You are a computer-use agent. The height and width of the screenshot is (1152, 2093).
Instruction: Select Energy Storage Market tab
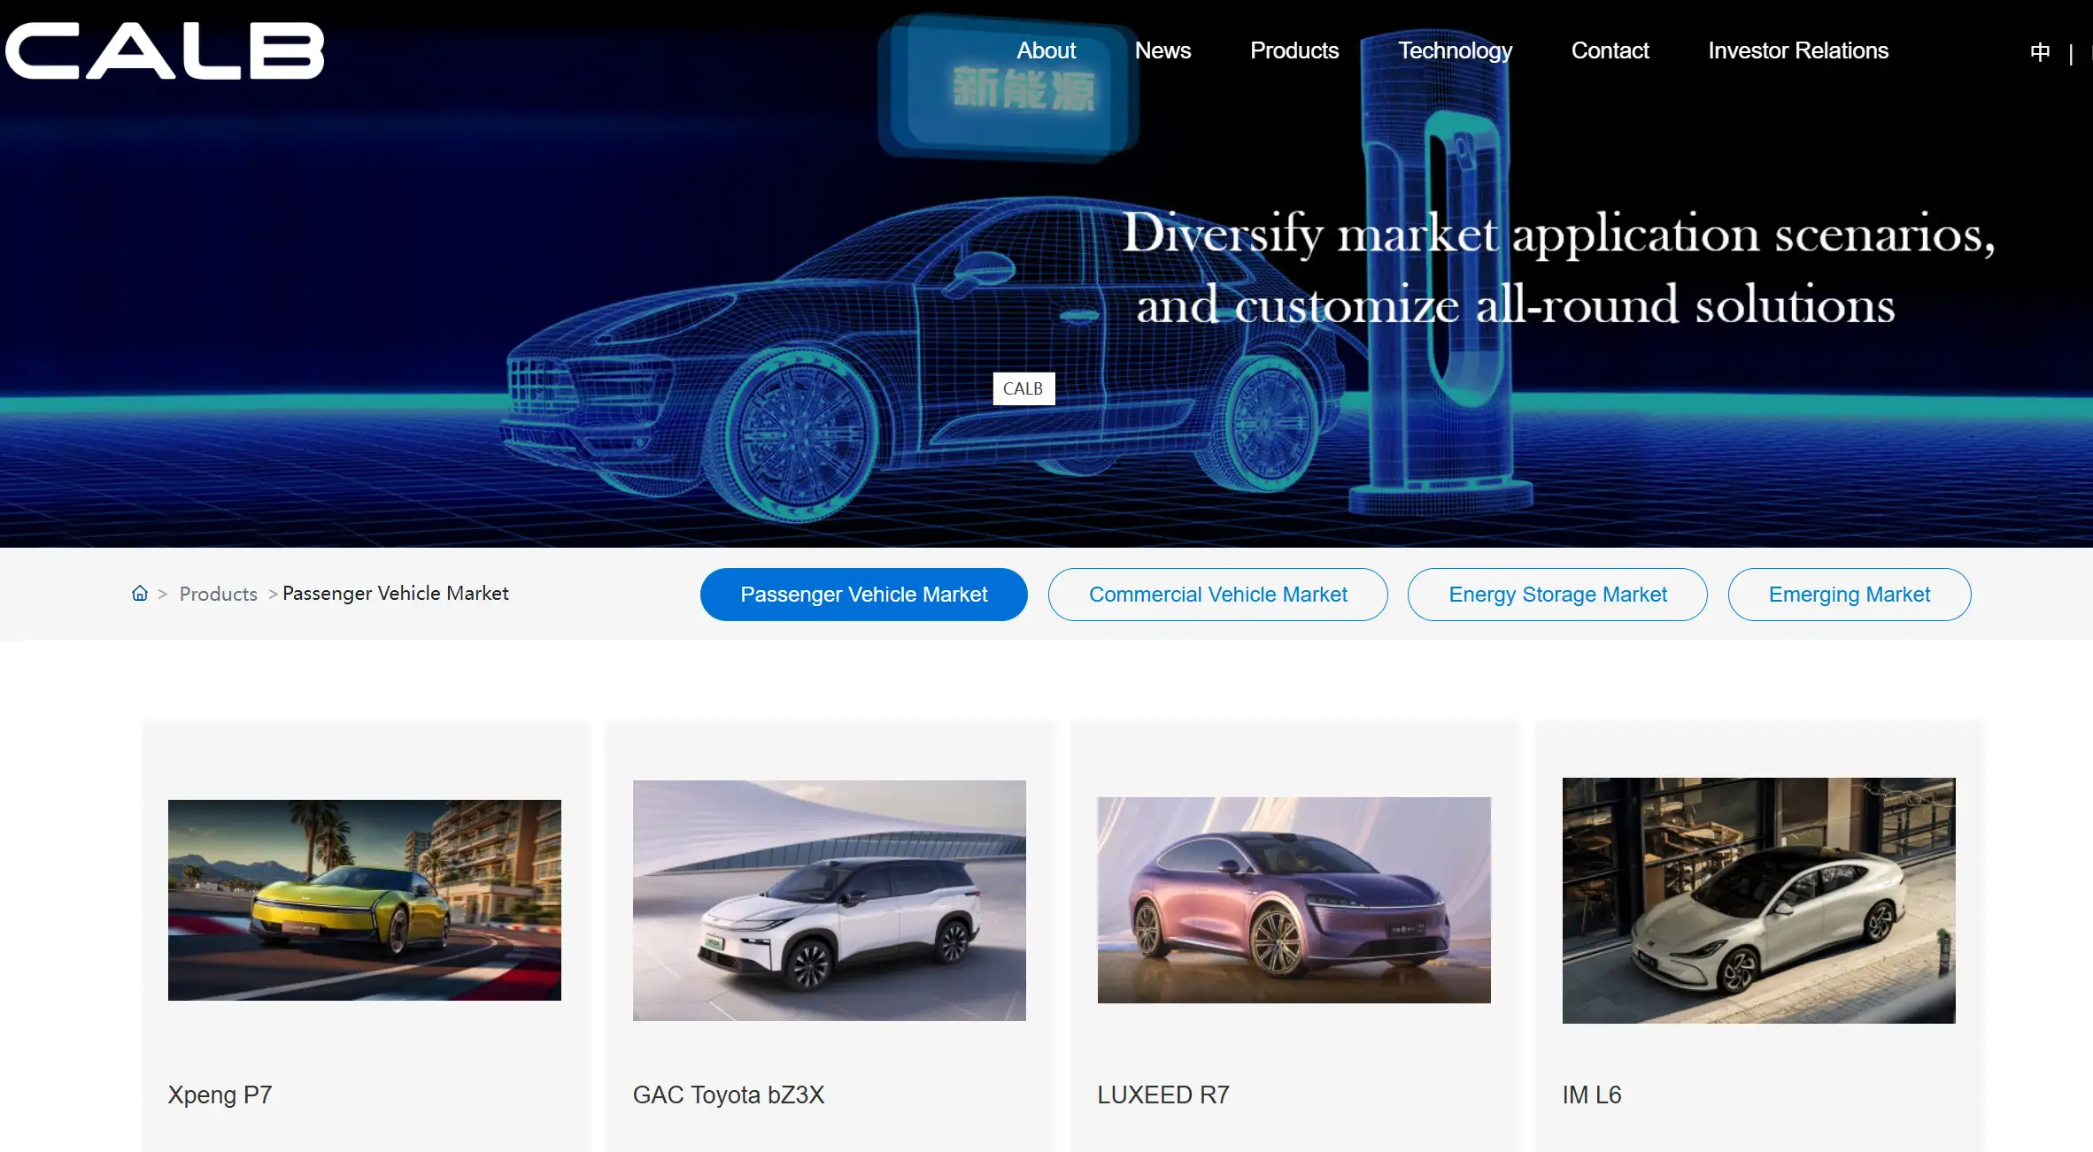1557,595
